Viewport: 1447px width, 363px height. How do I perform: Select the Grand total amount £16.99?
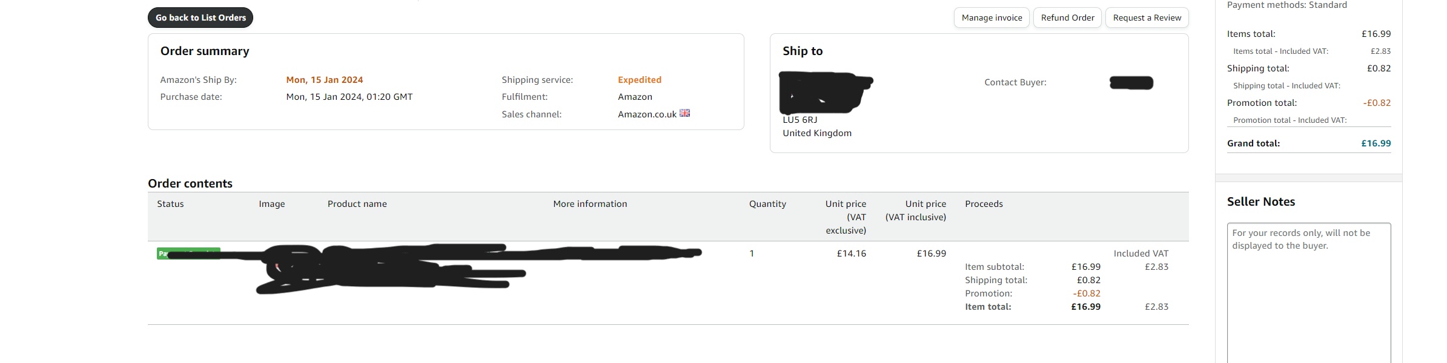pos(1376,143)
